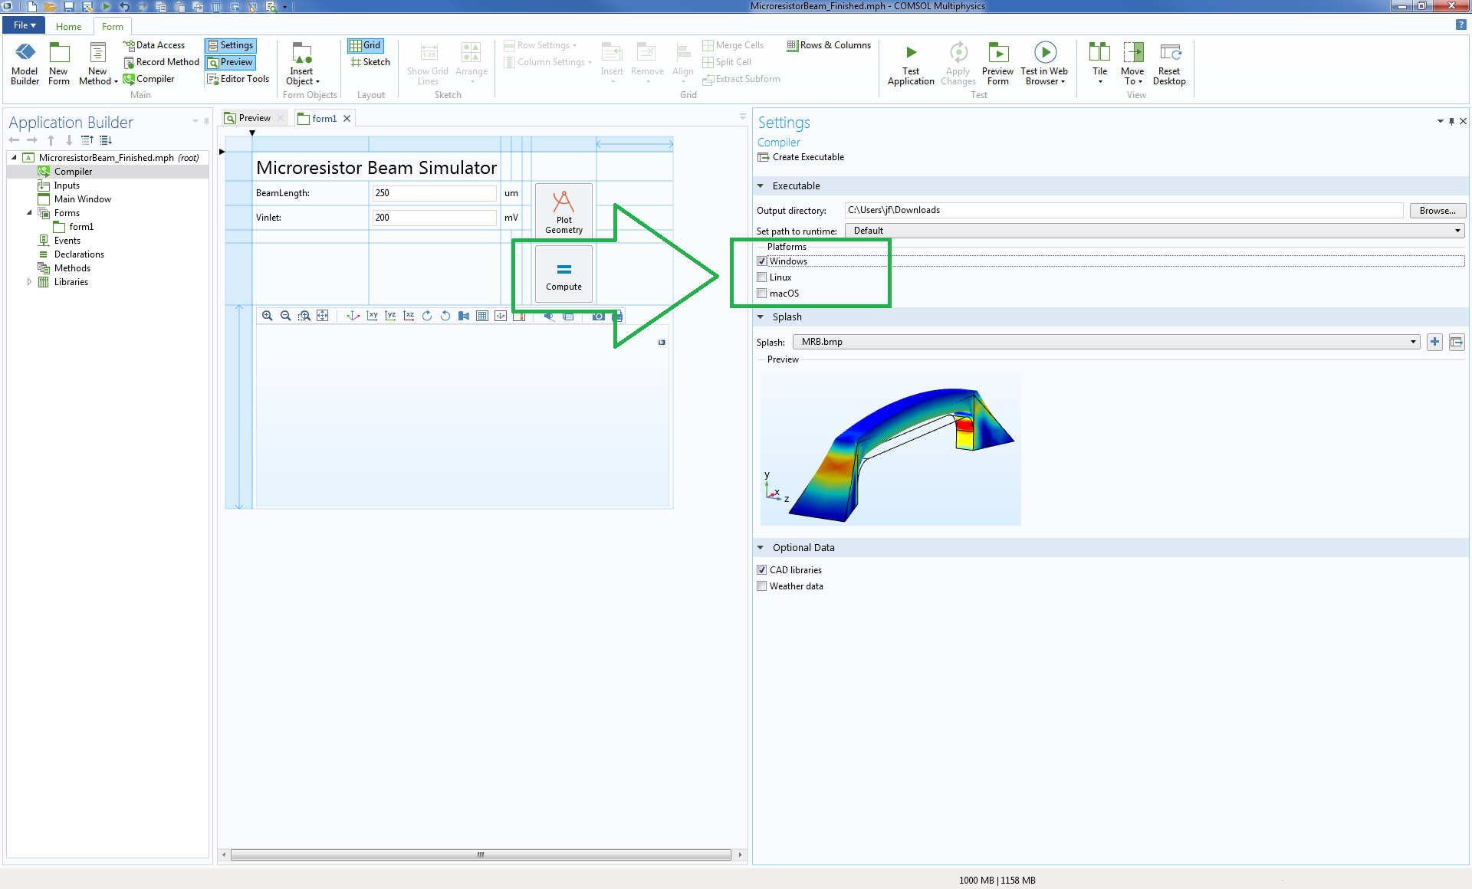1472x889 pixels.
Task: Add splash image with plus icon
Action: click(1434, 342)
